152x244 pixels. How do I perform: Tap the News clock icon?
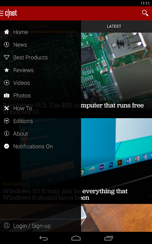pos(6,45)
